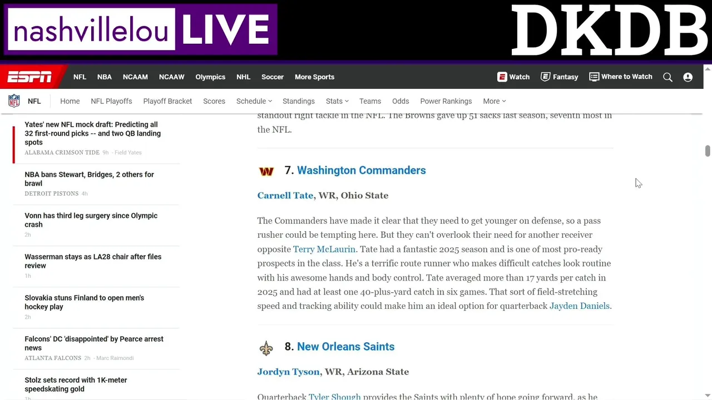Open Tyler Shough player link
This screenshot has height=400, width=712.
335,397
